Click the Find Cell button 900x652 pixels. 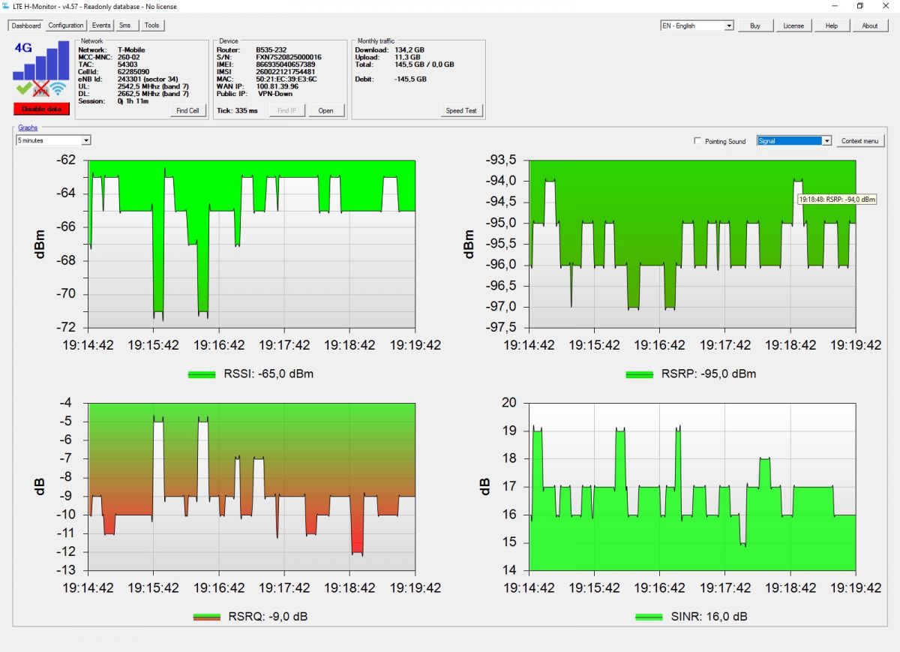[187, 110]
